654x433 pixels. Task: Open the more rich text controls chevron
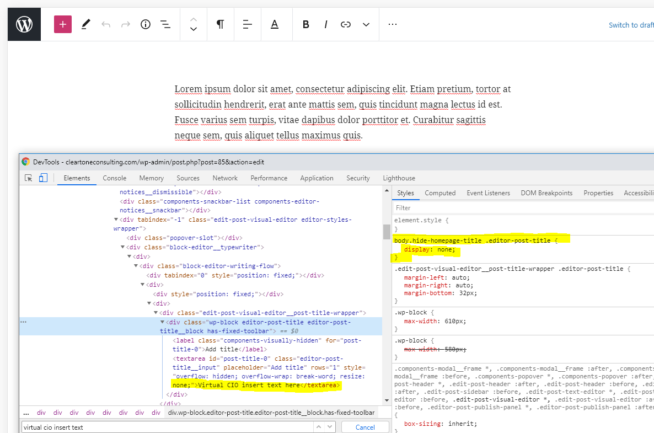click(x=366, y=24)
